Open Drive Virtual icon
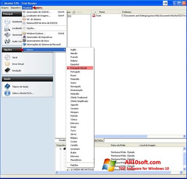The image size is (187, 179). click(x=7, y=64)
